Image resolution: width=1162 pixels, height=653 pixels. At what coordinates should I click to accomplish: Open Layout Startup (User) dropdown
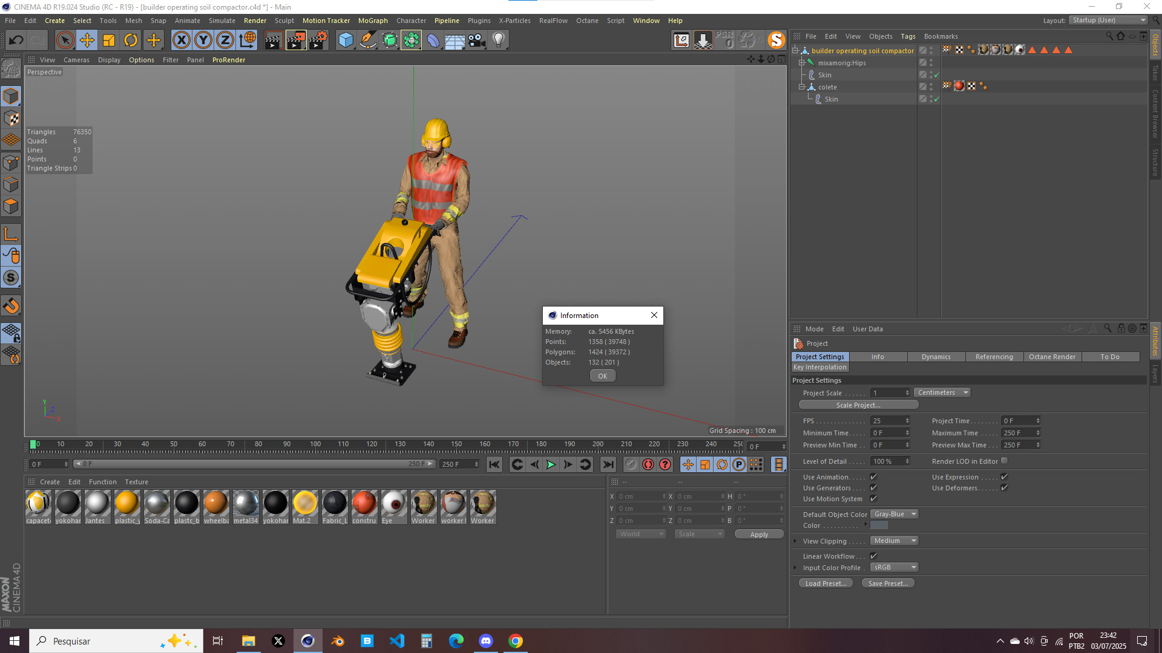(x=1108, y=21)
